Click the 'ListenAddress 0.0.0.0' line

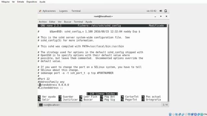pyautogui.click(x=53, y=85)
